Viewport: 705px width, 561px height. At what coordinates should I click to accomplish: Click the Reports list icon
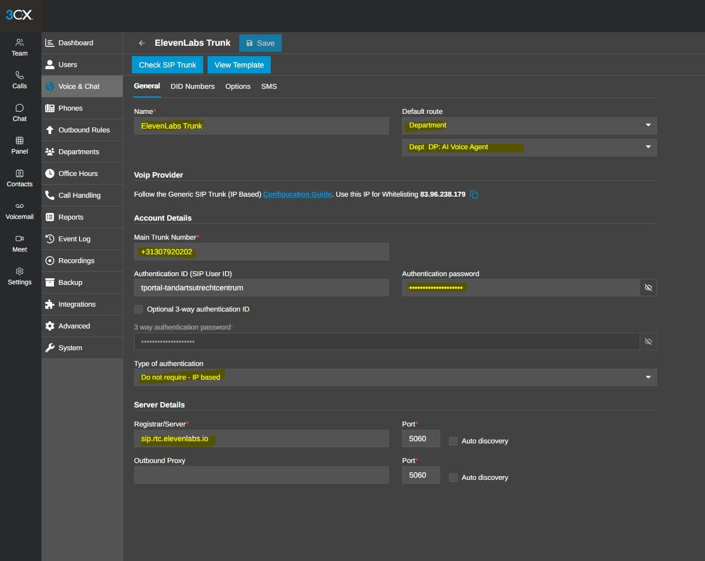50,217
